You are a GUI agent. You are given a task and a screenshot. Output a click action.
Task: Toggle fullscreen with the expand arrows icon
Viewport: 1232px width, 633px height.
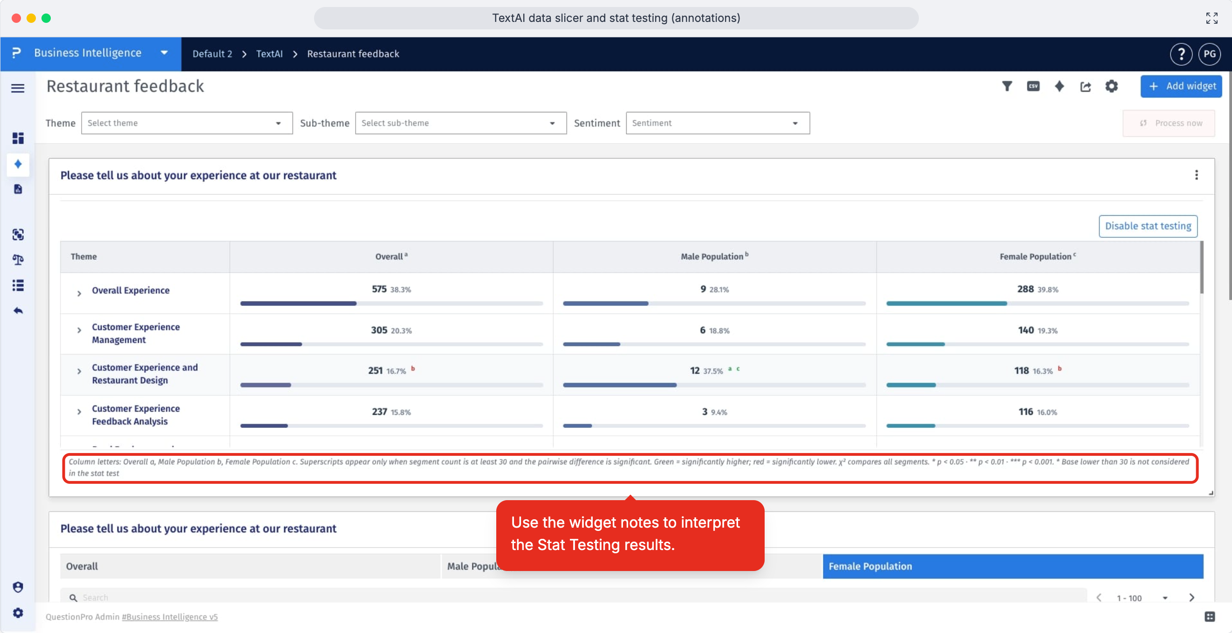[x=1211, y=18]
